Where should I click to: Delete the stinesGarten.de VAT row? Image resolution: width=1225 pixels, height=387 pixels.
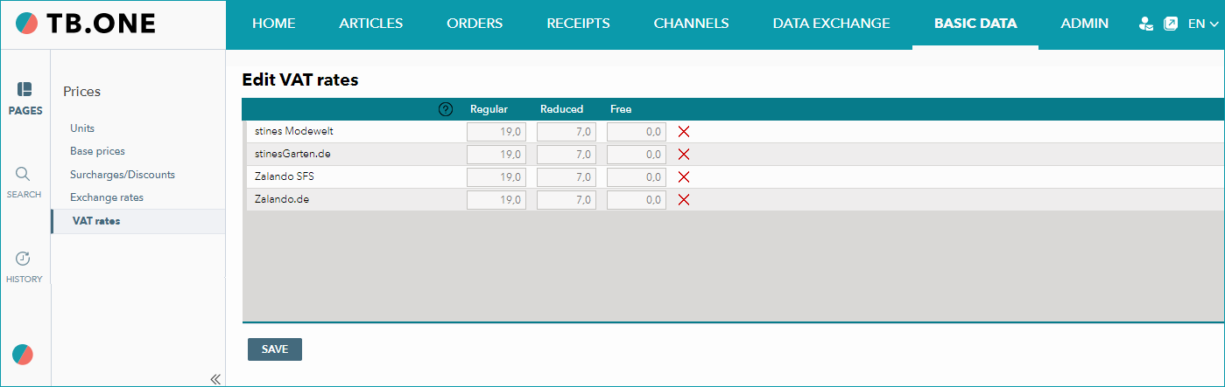(685, 155)
